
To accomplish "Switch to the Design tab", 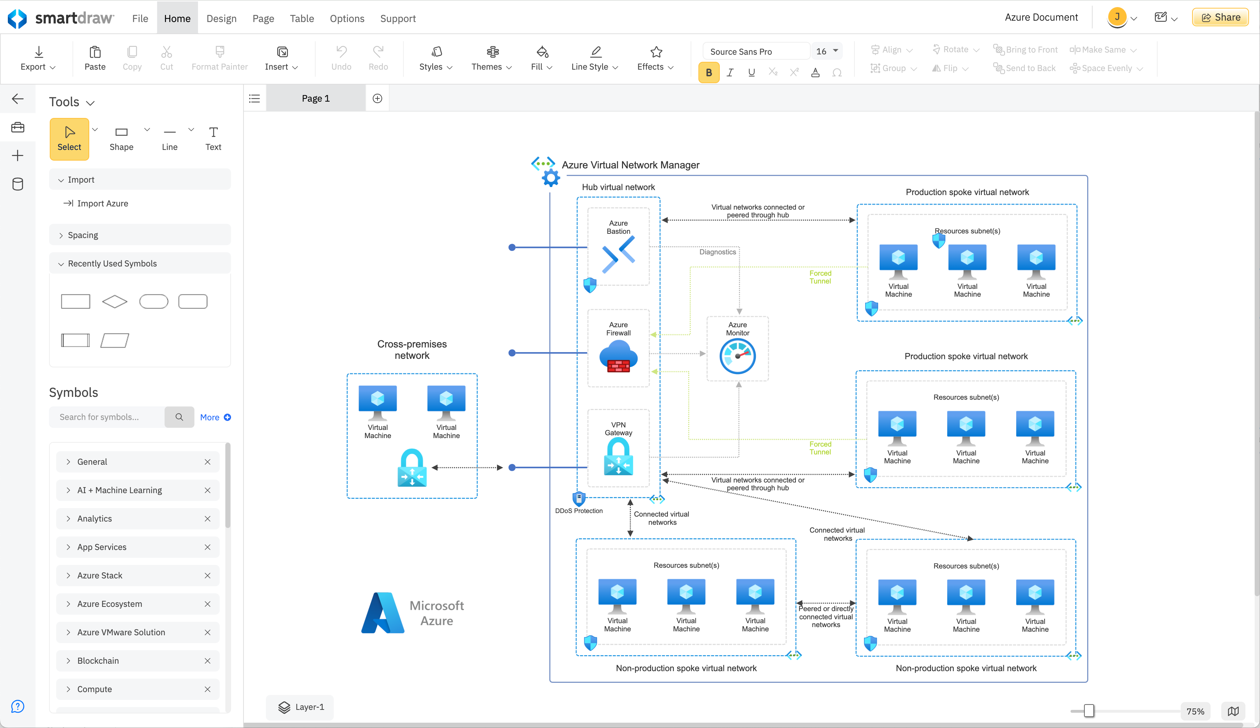I will click(x=221, y=18).
